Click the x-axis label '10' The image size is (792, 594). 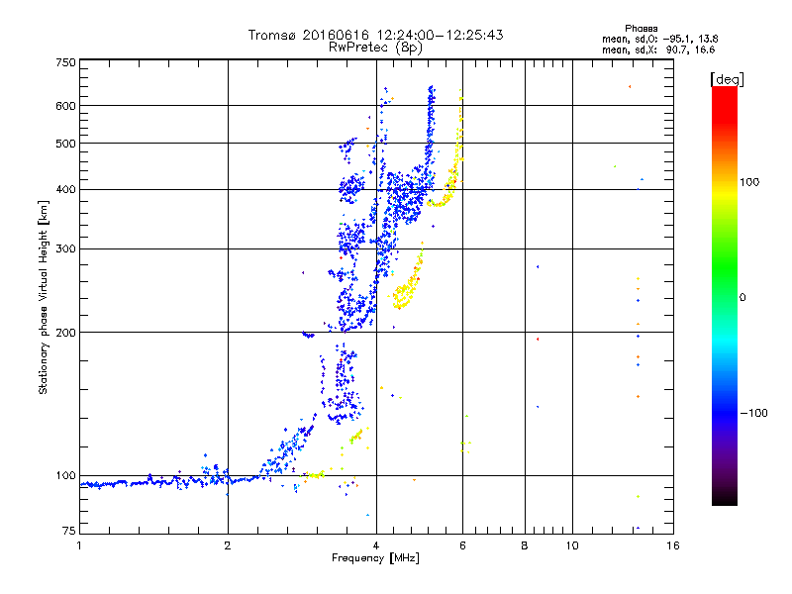click(x=572, y=545)
